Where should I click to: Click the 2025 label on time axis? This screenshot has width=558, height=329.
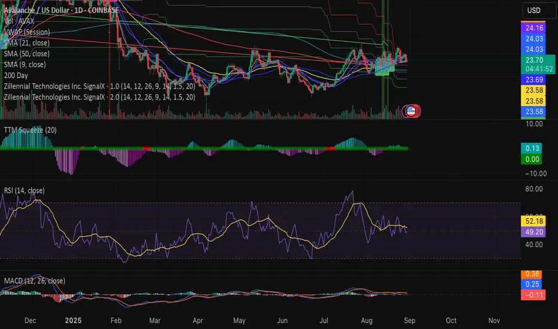point(73,321)
